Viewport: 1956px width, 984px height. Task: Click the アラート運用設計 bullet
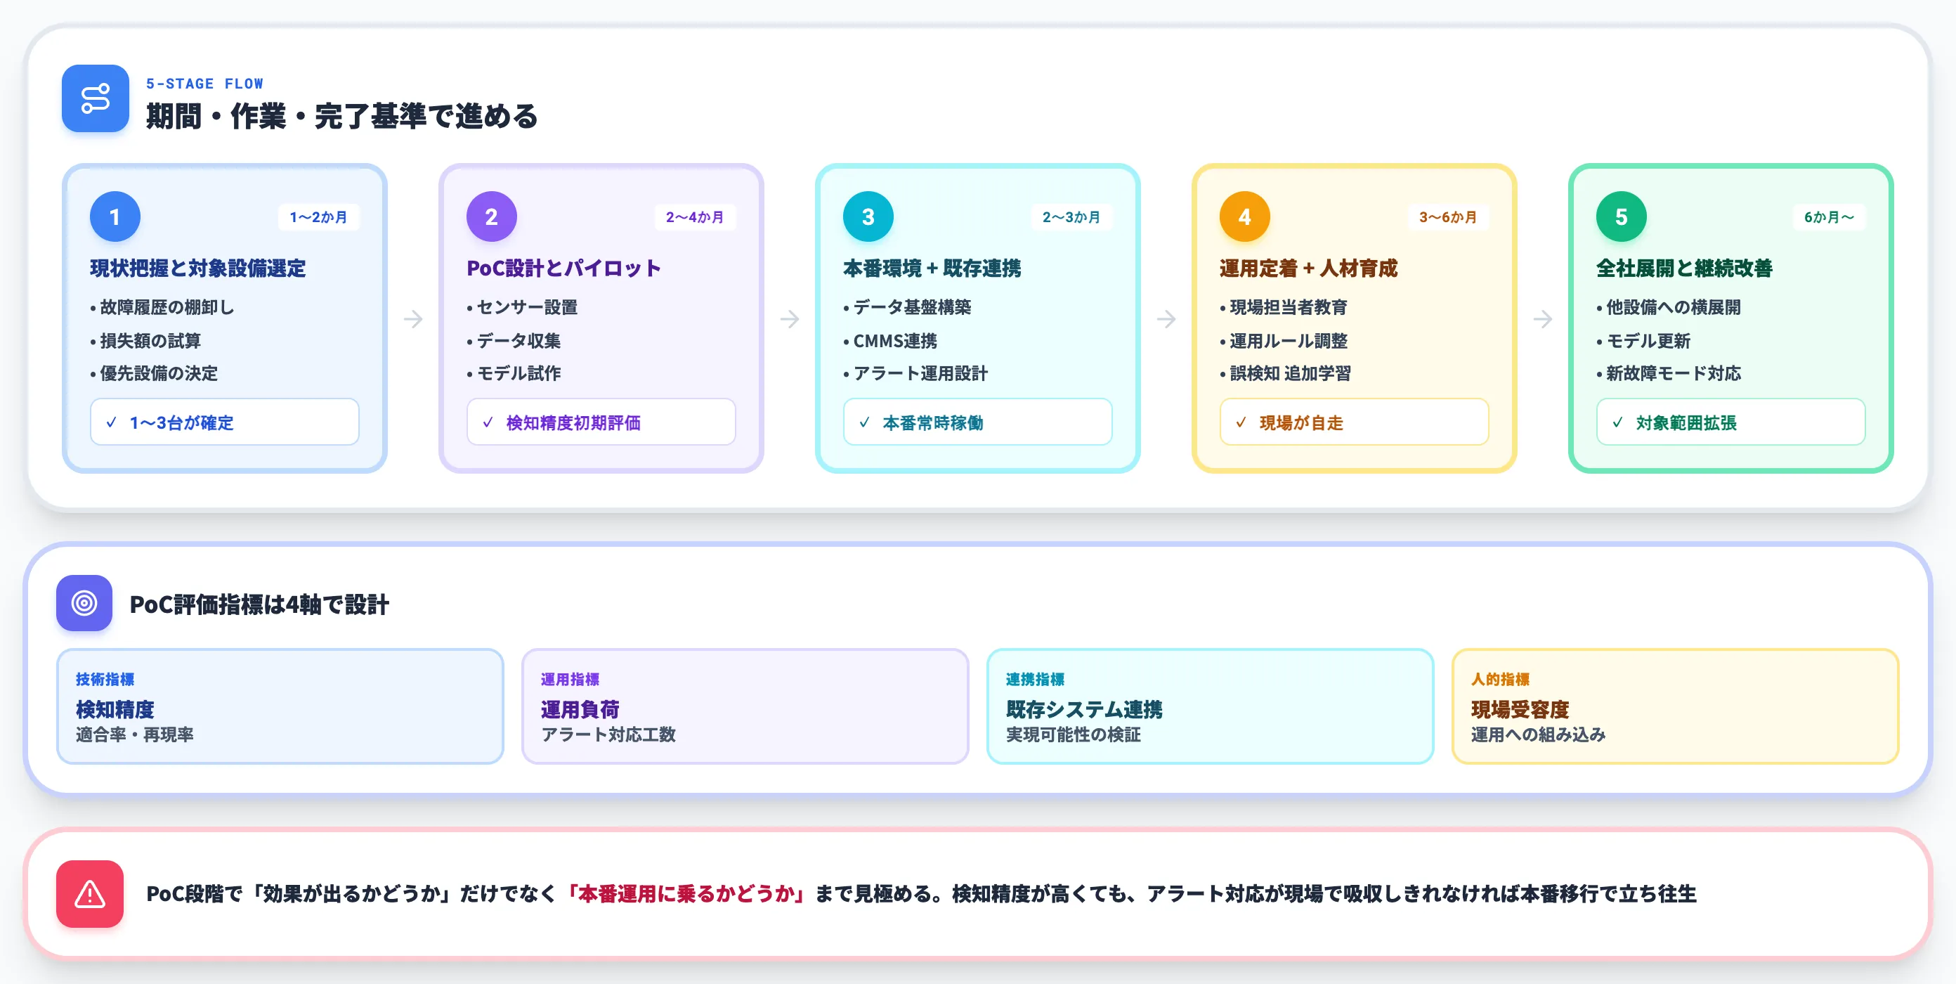[915, 373]
